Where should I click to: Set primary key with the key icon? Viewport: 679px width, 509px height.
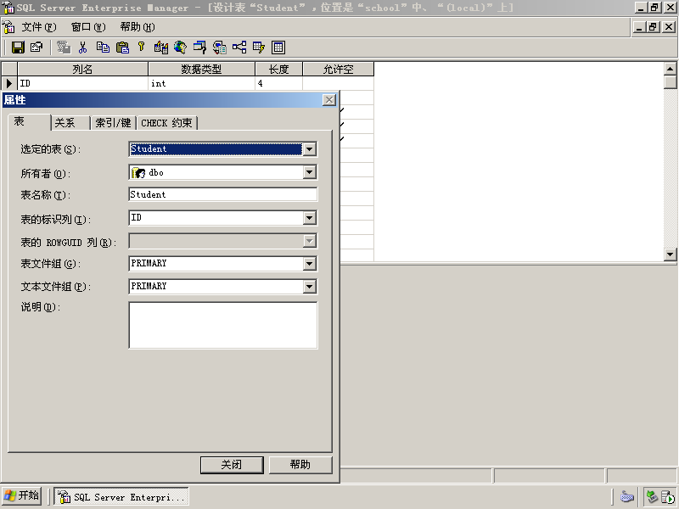point(141,48)
